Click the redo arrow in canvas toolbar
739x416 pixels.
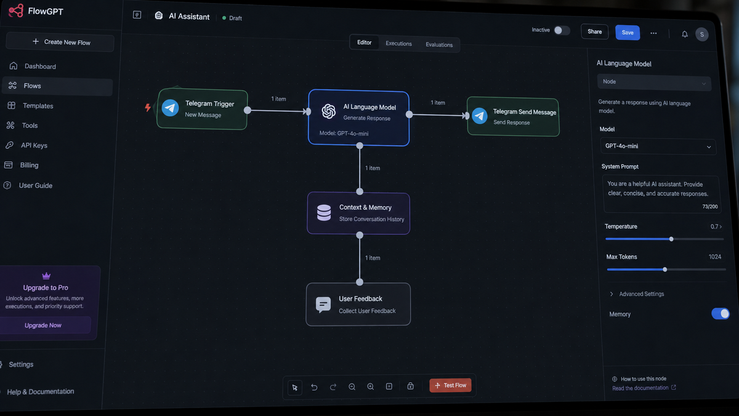click(x=333, y=387)
